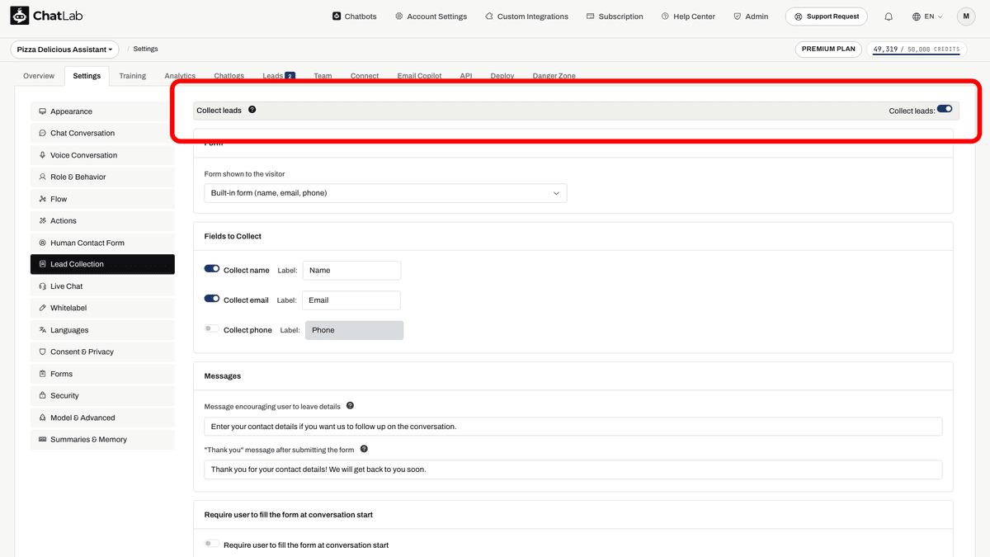990x557 pixels.
Task: Open the Role & Behavior section
Action: tap(102, 177)
